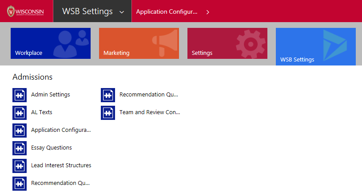Switch to the Marketing tile
Viewport: 362px width, 196px height.
pyautogui.click(x=139, y=43)
